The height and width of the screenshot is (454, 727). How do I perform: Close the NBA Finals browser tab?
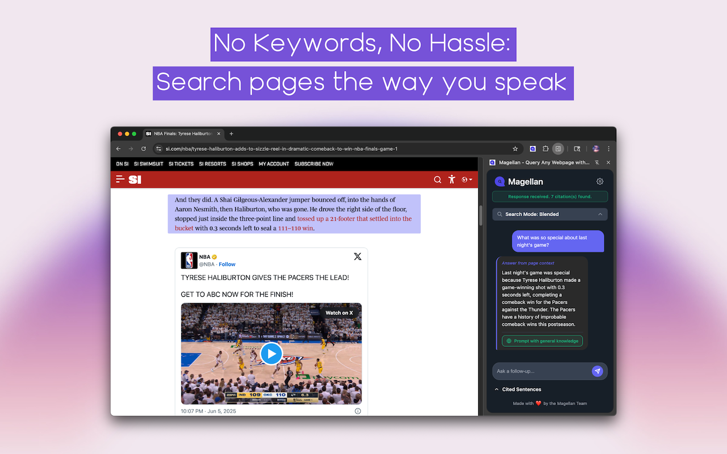point(219,134)
